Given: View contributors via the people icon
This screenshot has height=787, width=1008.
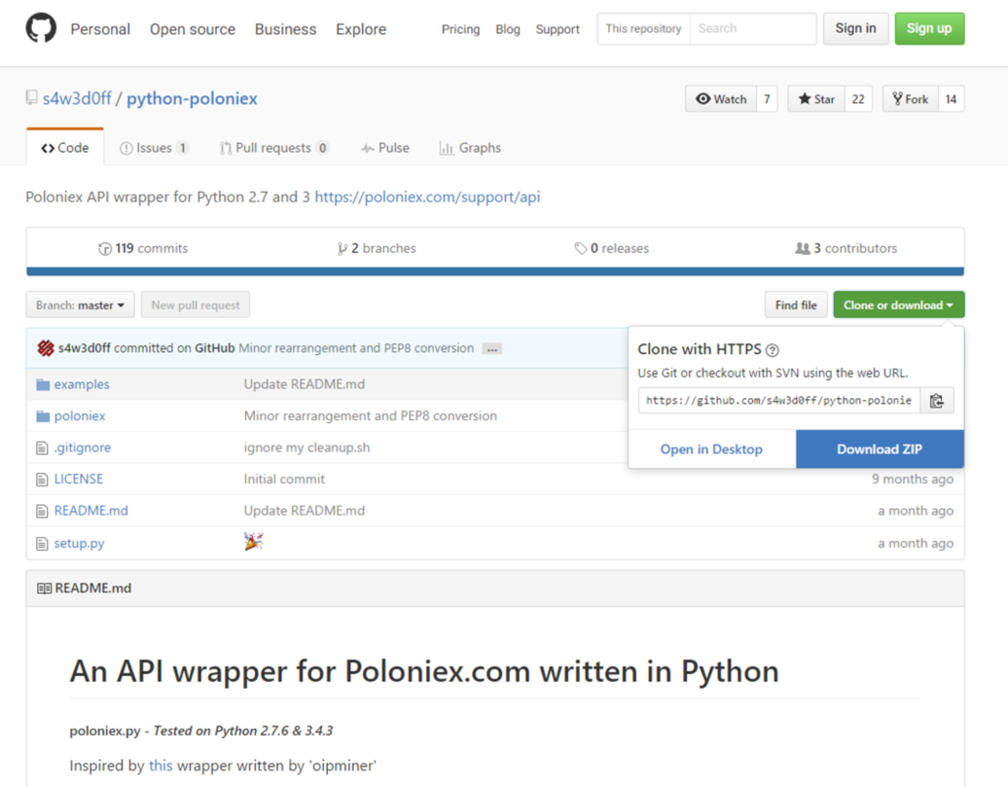Looking at the screenshot, I should pyautogui.click(x=802, y=248).
